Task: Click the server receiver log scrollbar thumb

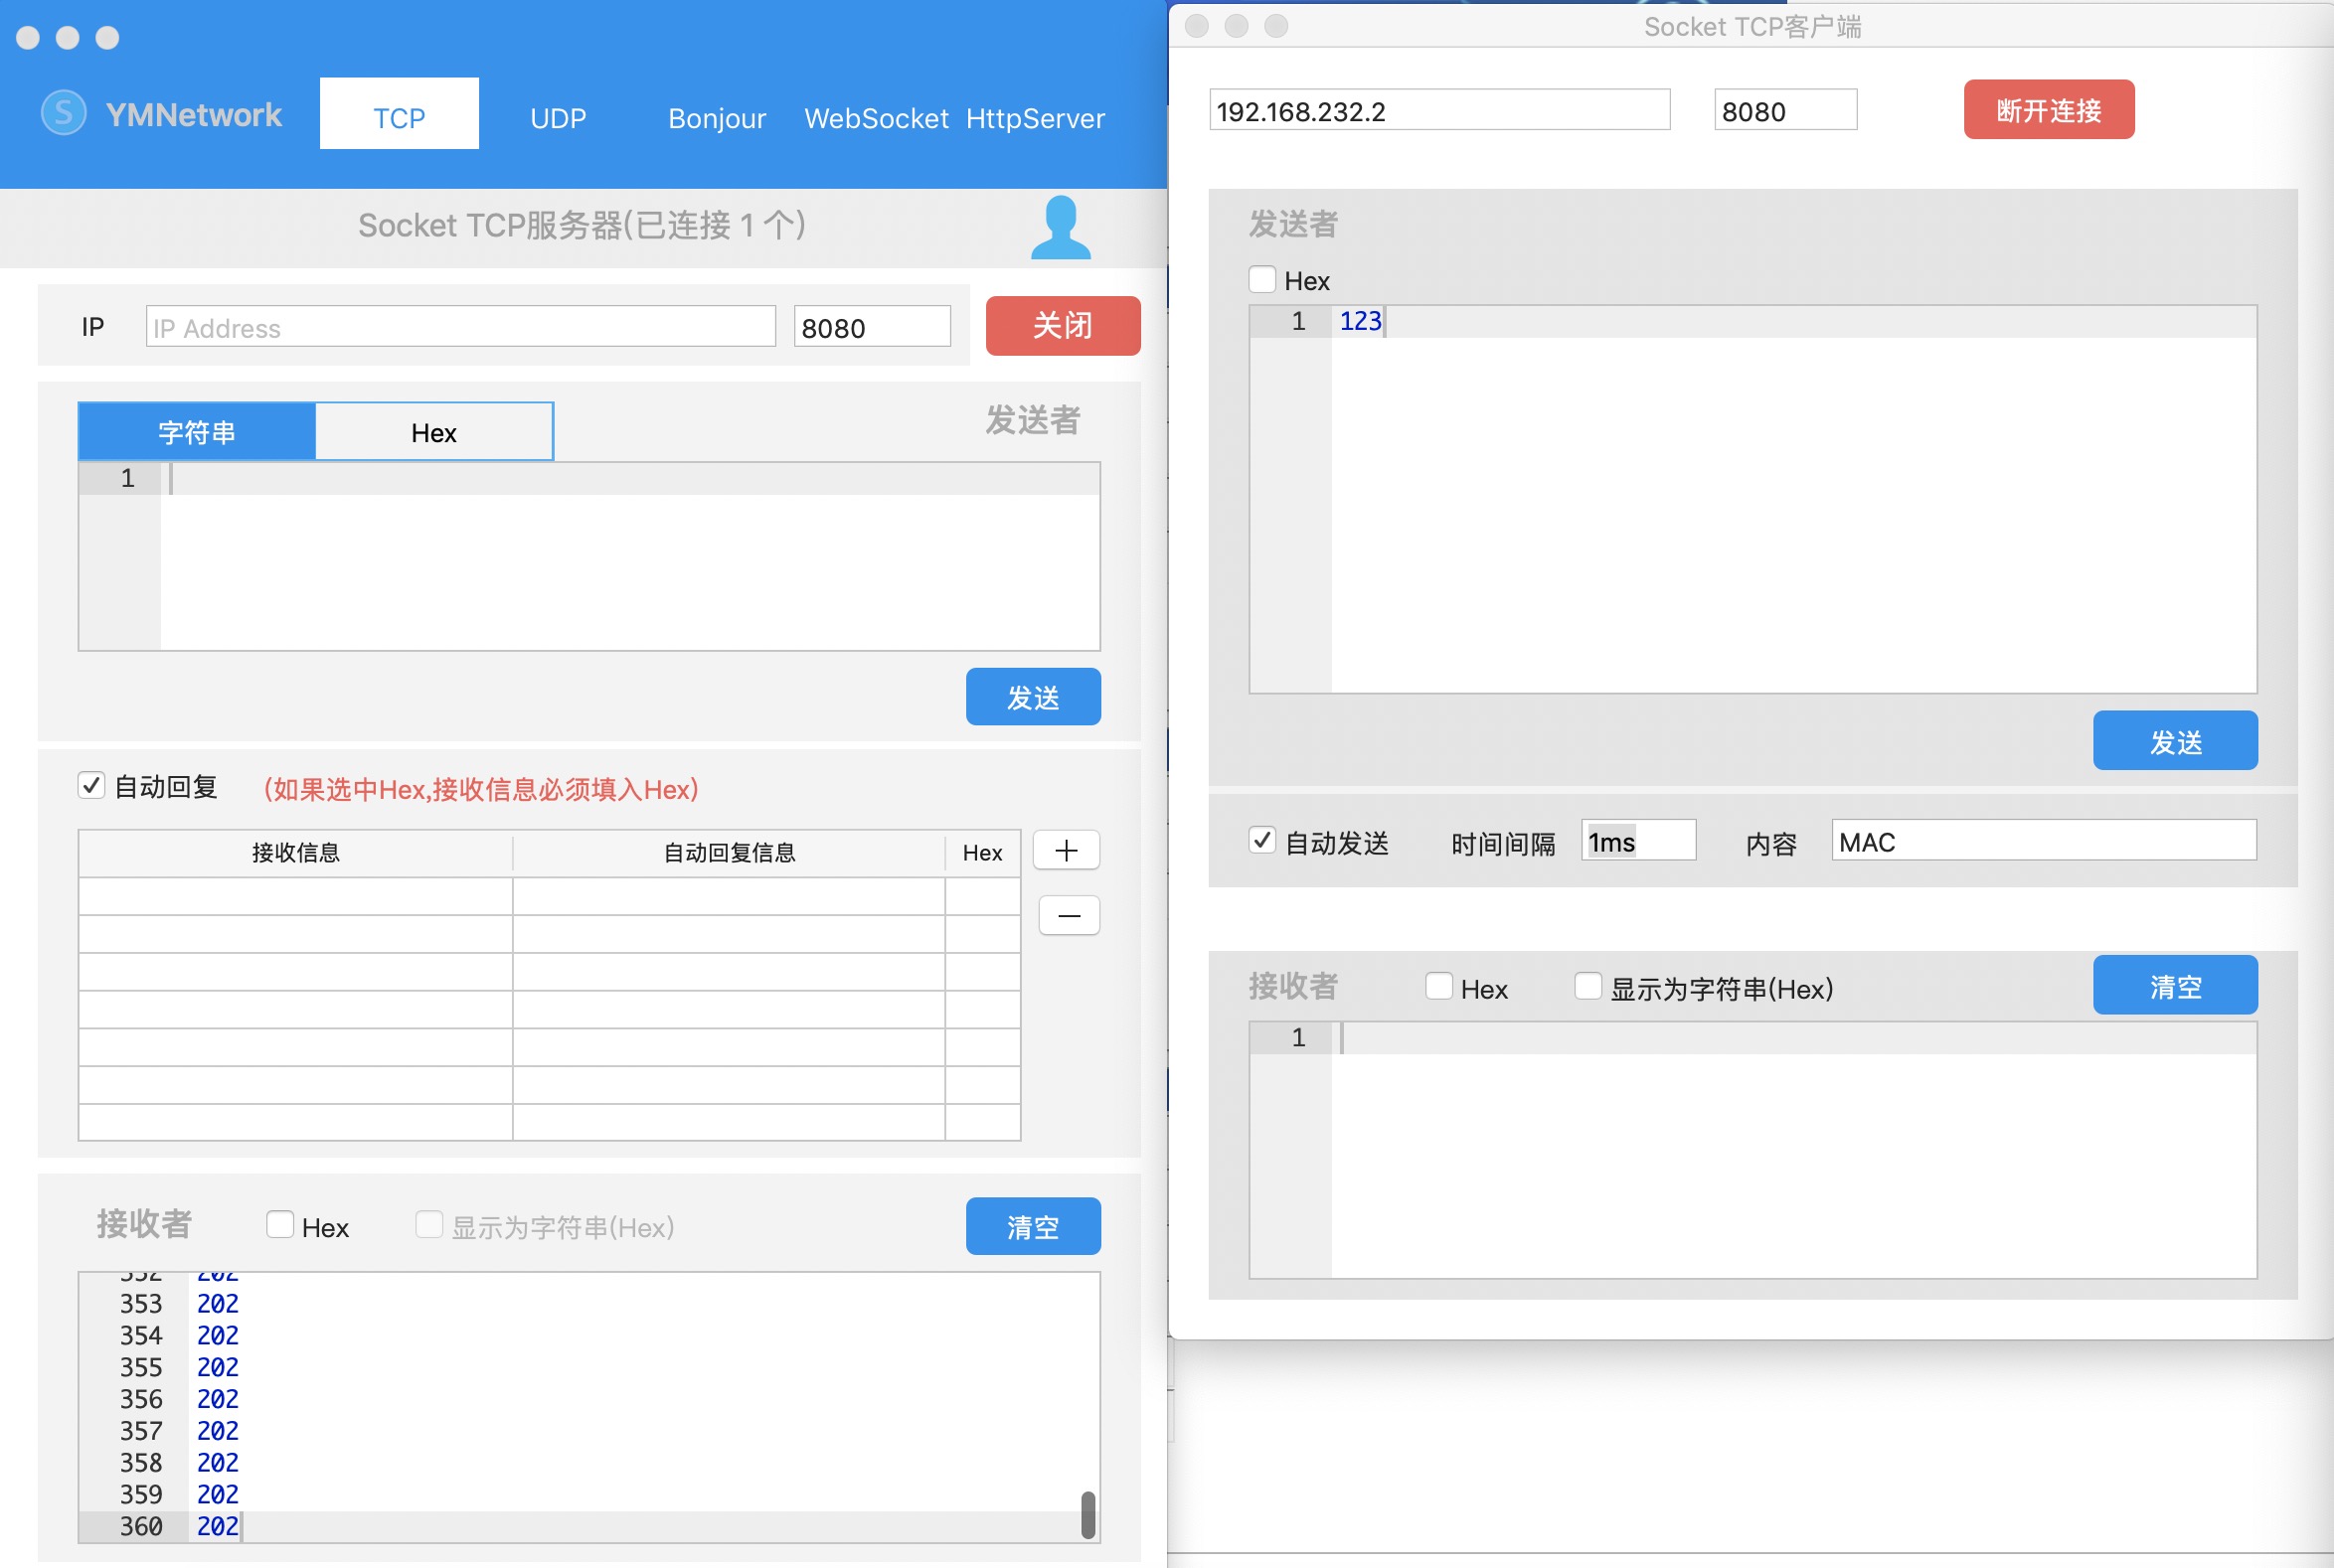Action: 1087,1515
